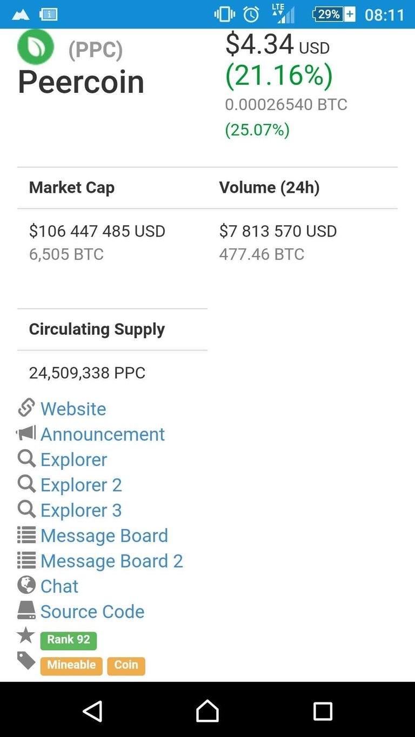Tap the green Rank 92 badge

[69, 640]
